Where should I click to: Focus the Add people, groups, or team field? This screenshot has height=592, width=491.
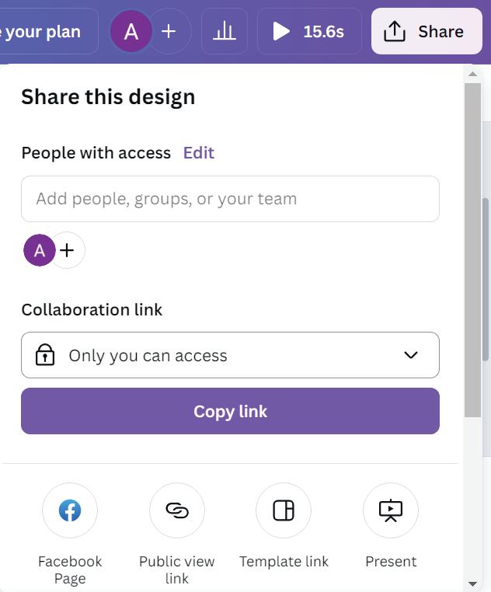(230, 199)
